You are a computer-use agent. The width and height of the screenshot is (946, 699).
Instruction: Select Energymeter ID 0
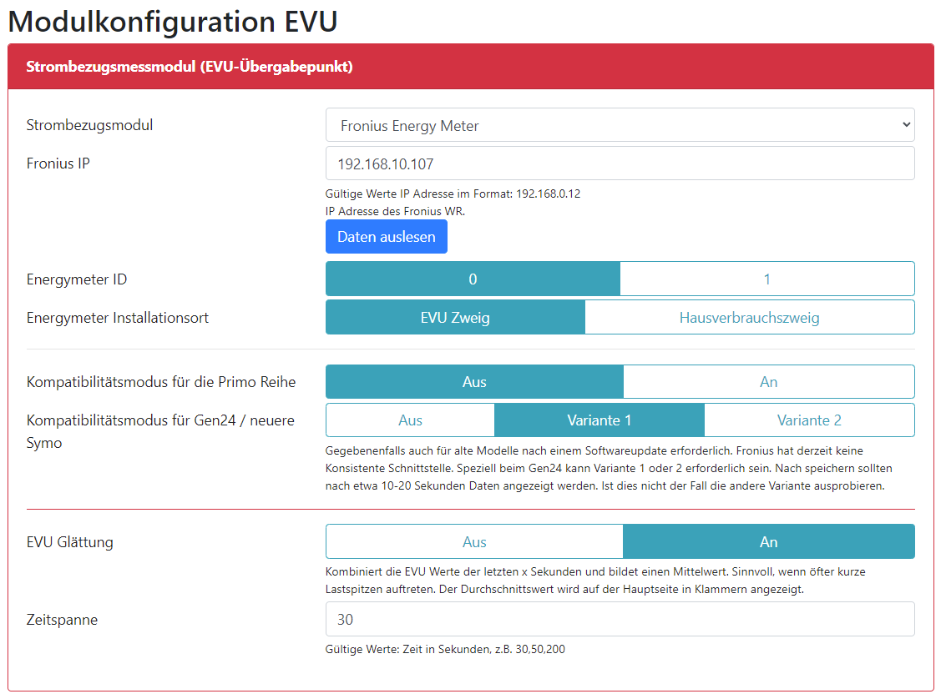coord(473,279)
